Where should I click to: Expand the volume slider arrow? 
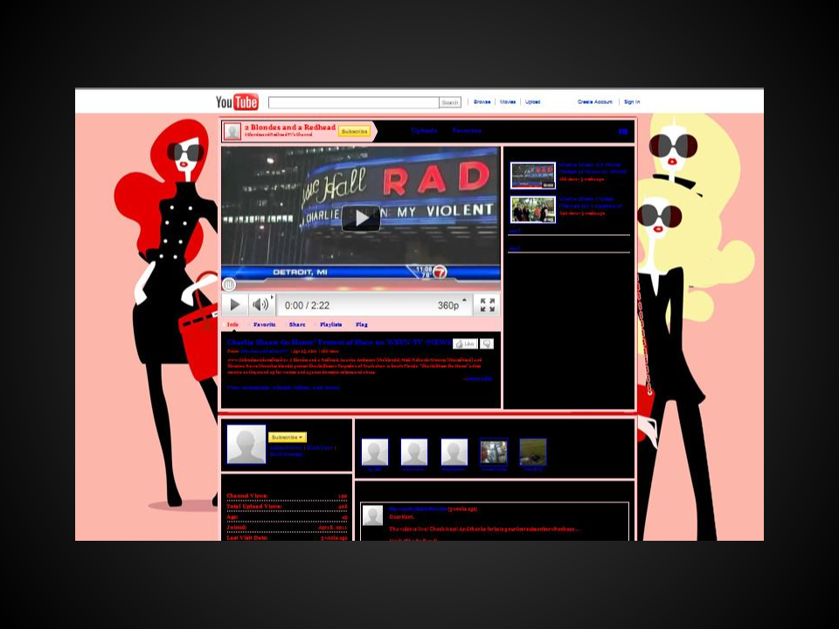(273, 297)
